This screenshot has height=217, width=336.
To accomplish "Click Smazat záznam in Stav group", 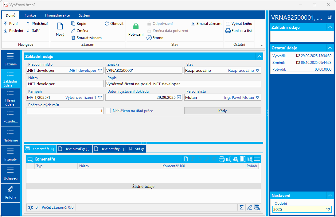I will pyautogui.click(x=206, y=24).
